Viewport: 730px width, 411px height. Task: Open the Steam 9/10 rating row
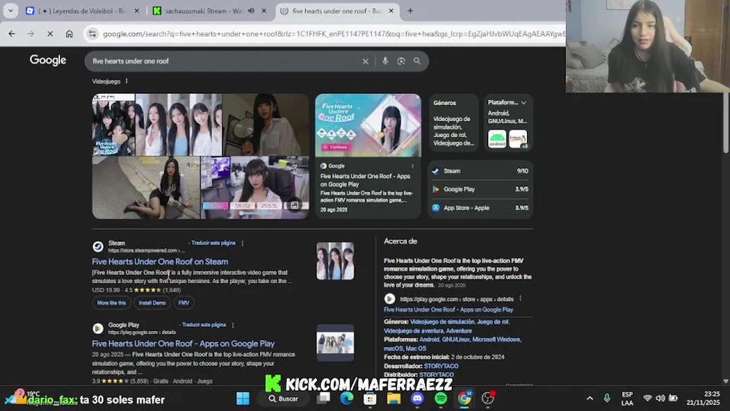pos(480,171)
